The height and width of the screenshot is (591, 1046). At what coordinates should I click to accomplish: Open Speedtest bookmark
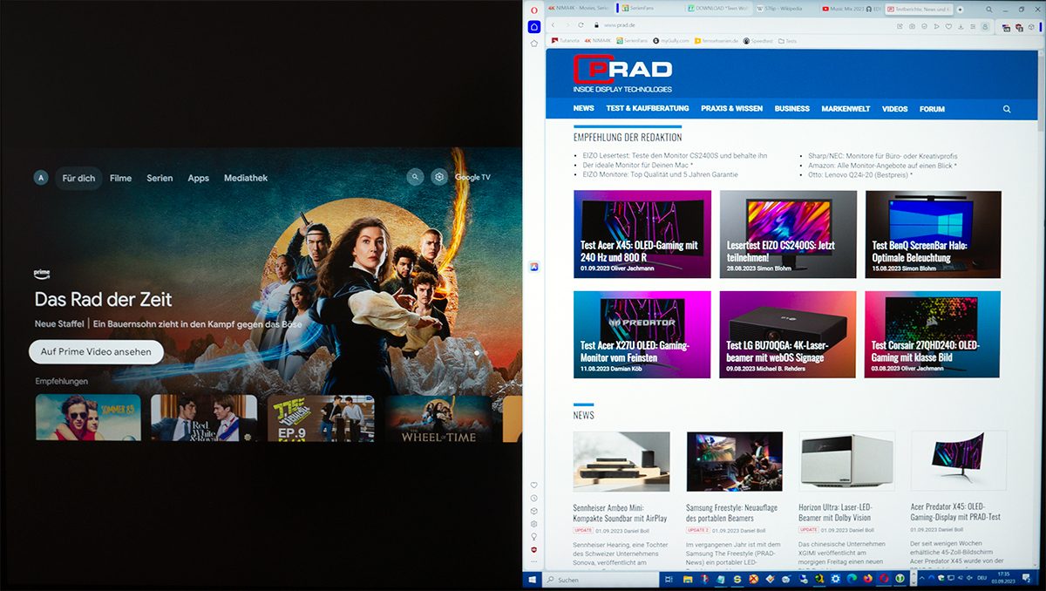(x=757, y=41)
